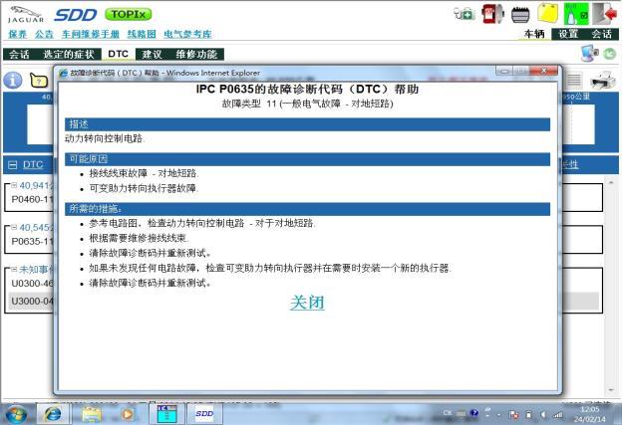Open the 公告 link
622x425 pixels.
[x=44, y=34]
